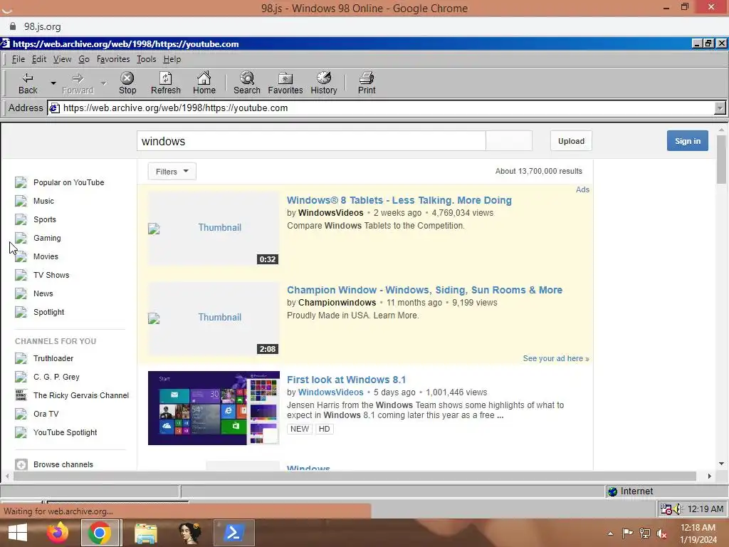Open the C. G. P. Grey channel

56,377
